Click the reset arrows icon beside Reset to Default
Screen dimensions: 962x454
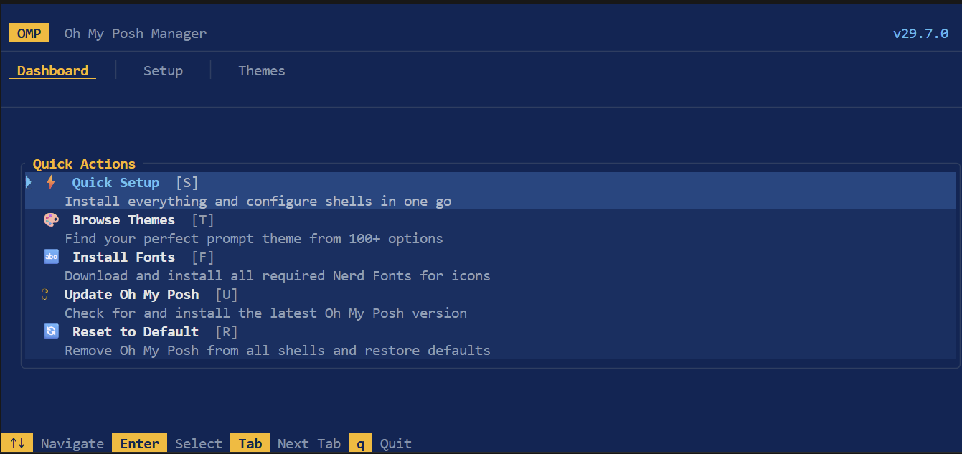[x=50, y=331]
